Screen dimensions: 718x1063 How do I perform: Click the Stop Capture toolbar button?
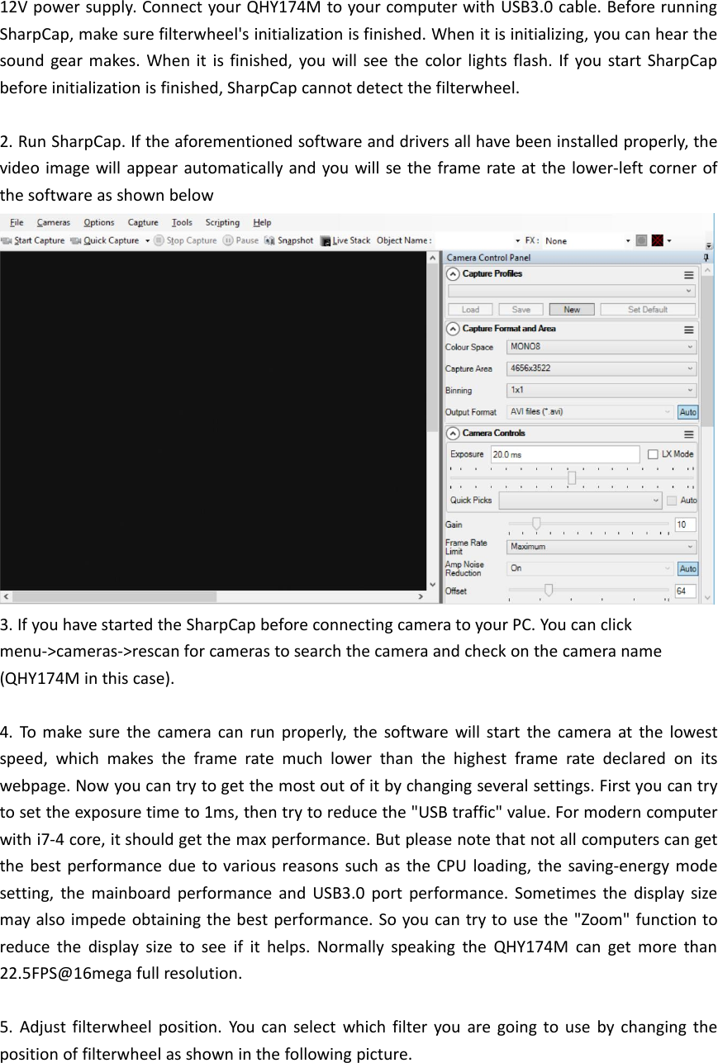(x=185, y=240)
